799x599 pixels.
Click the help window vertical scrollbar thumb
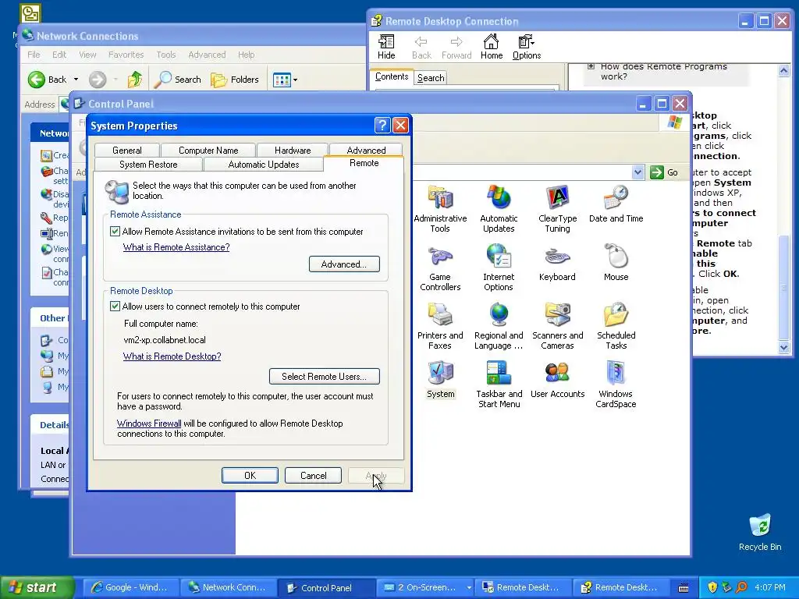click(783, 288)
